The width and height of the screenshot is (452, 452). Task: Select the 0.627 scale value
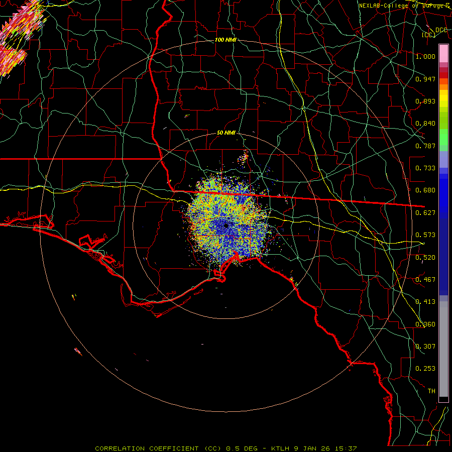[x=425, y=213]
